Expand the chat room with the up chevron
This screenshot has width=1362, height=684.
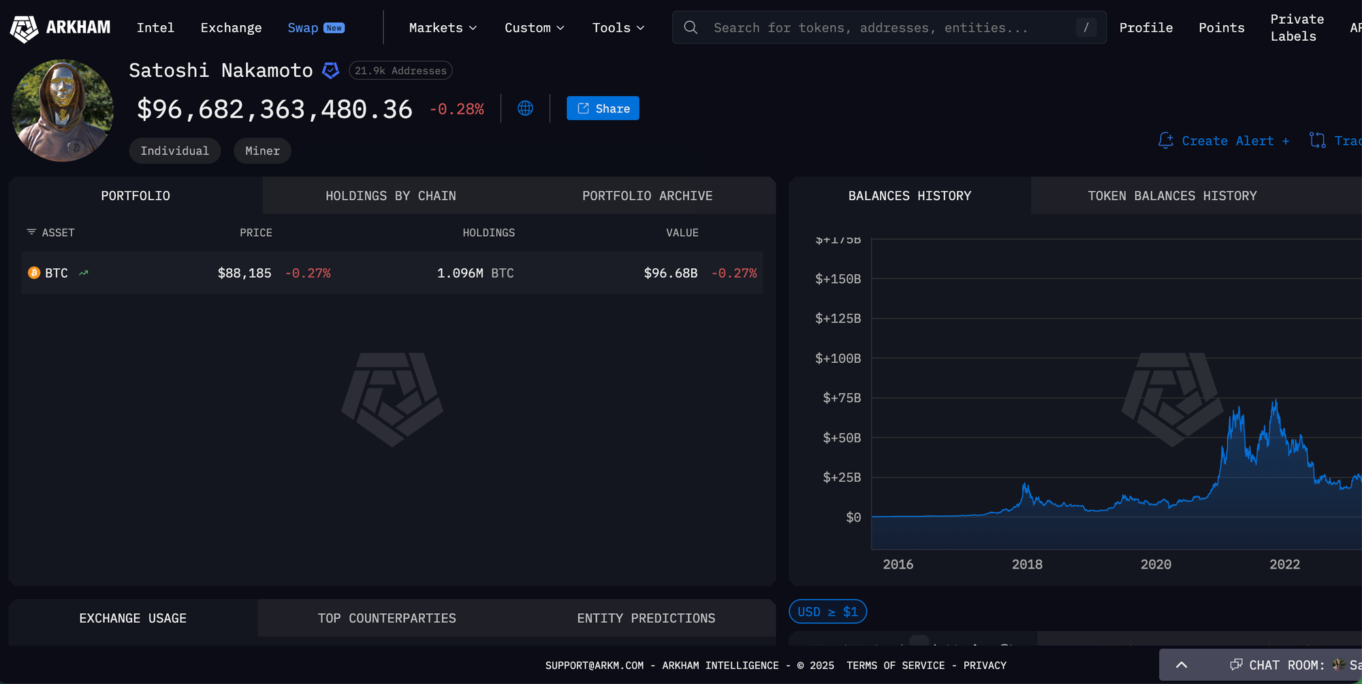[1182, 665]
